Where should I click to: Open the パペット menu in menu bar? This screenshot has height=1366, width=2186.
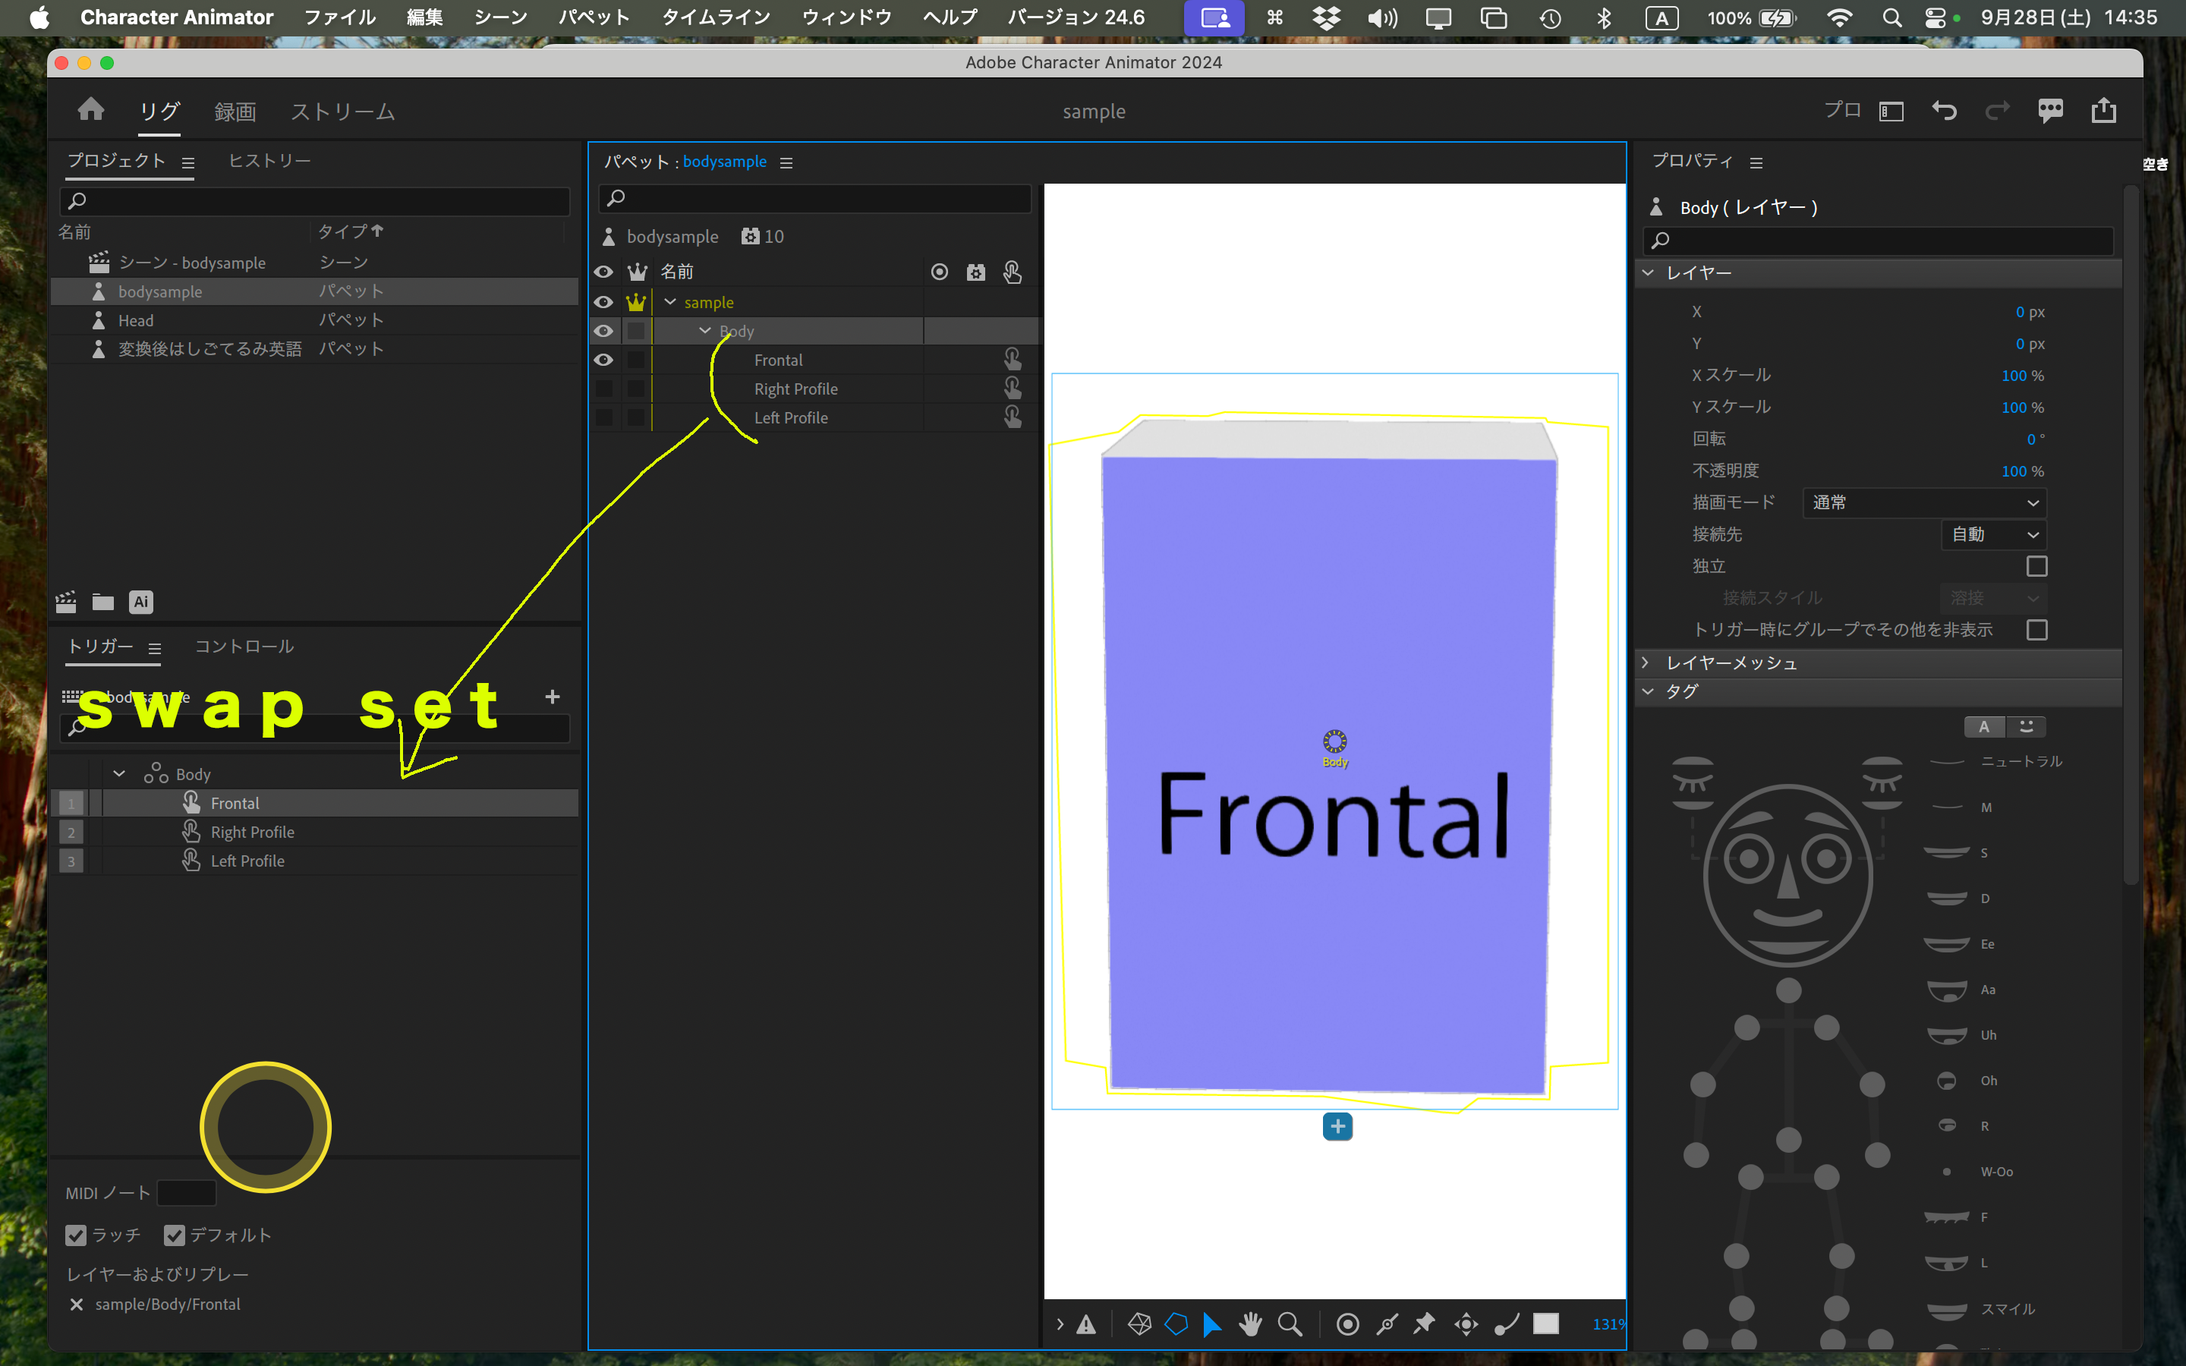(594, 17)
